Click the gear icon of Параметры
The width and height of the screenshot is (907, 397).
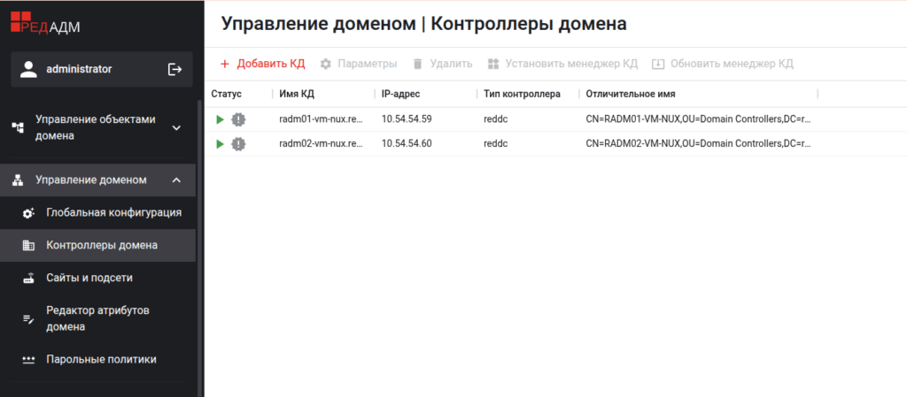326,64
